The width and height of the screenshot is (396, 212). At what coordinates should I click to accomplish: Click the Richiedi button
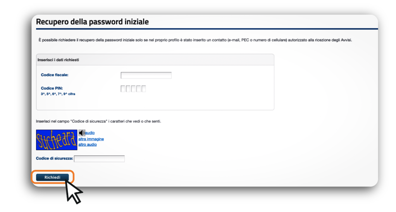pyautogui.click(x=52, y=177)
